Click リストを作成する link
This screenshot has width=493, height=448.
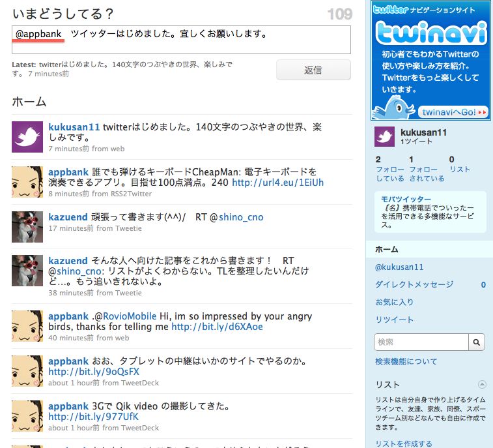tap(403, 443)
